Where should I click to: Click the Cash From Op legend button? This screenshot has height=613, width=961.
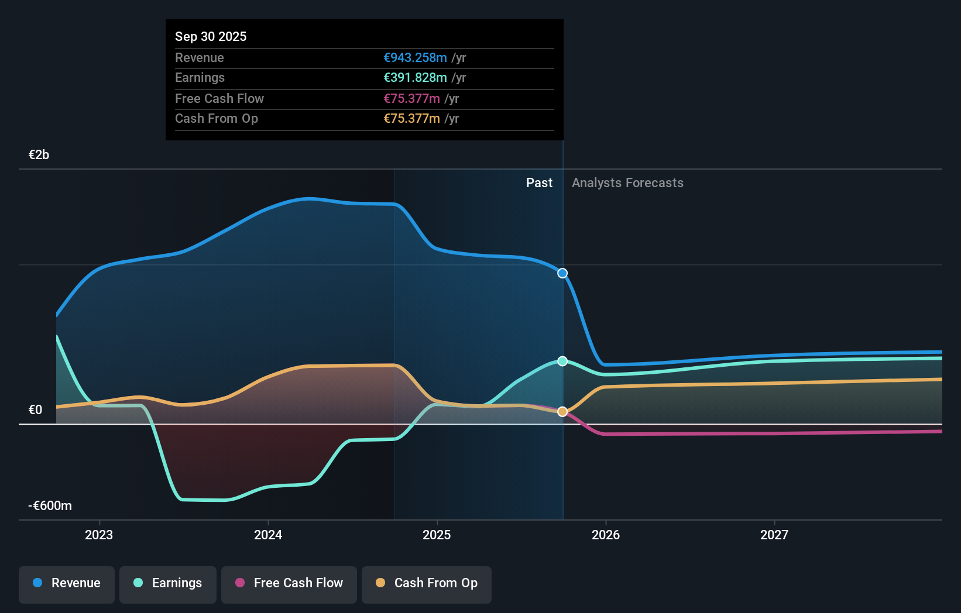click(426, 584)
